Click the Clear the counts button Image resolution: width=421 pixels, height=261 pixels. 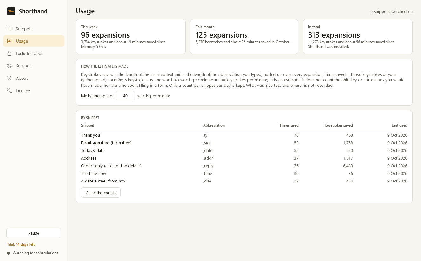point(101,193)
